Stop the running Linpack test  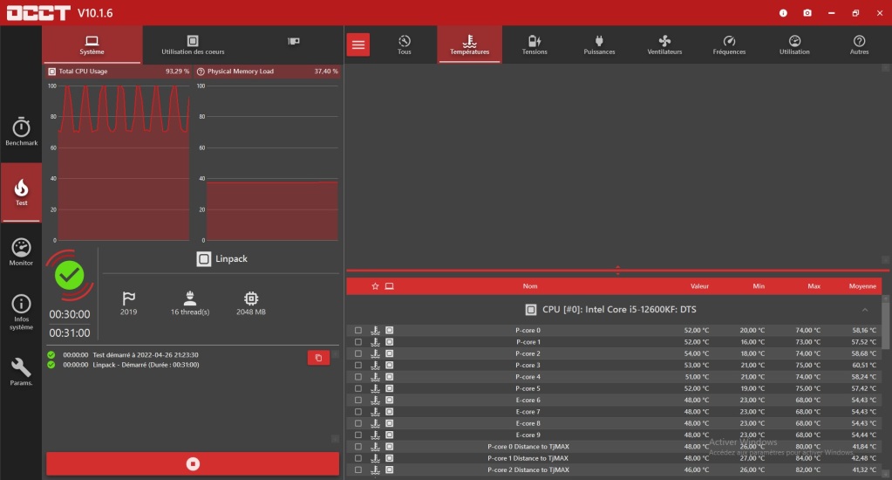[x=193, y=463]
